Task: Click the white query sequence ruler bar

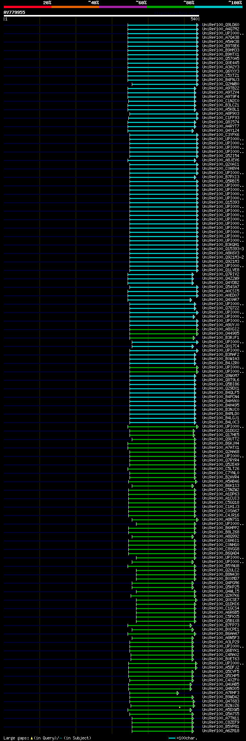Action: (x=101, y=16)
